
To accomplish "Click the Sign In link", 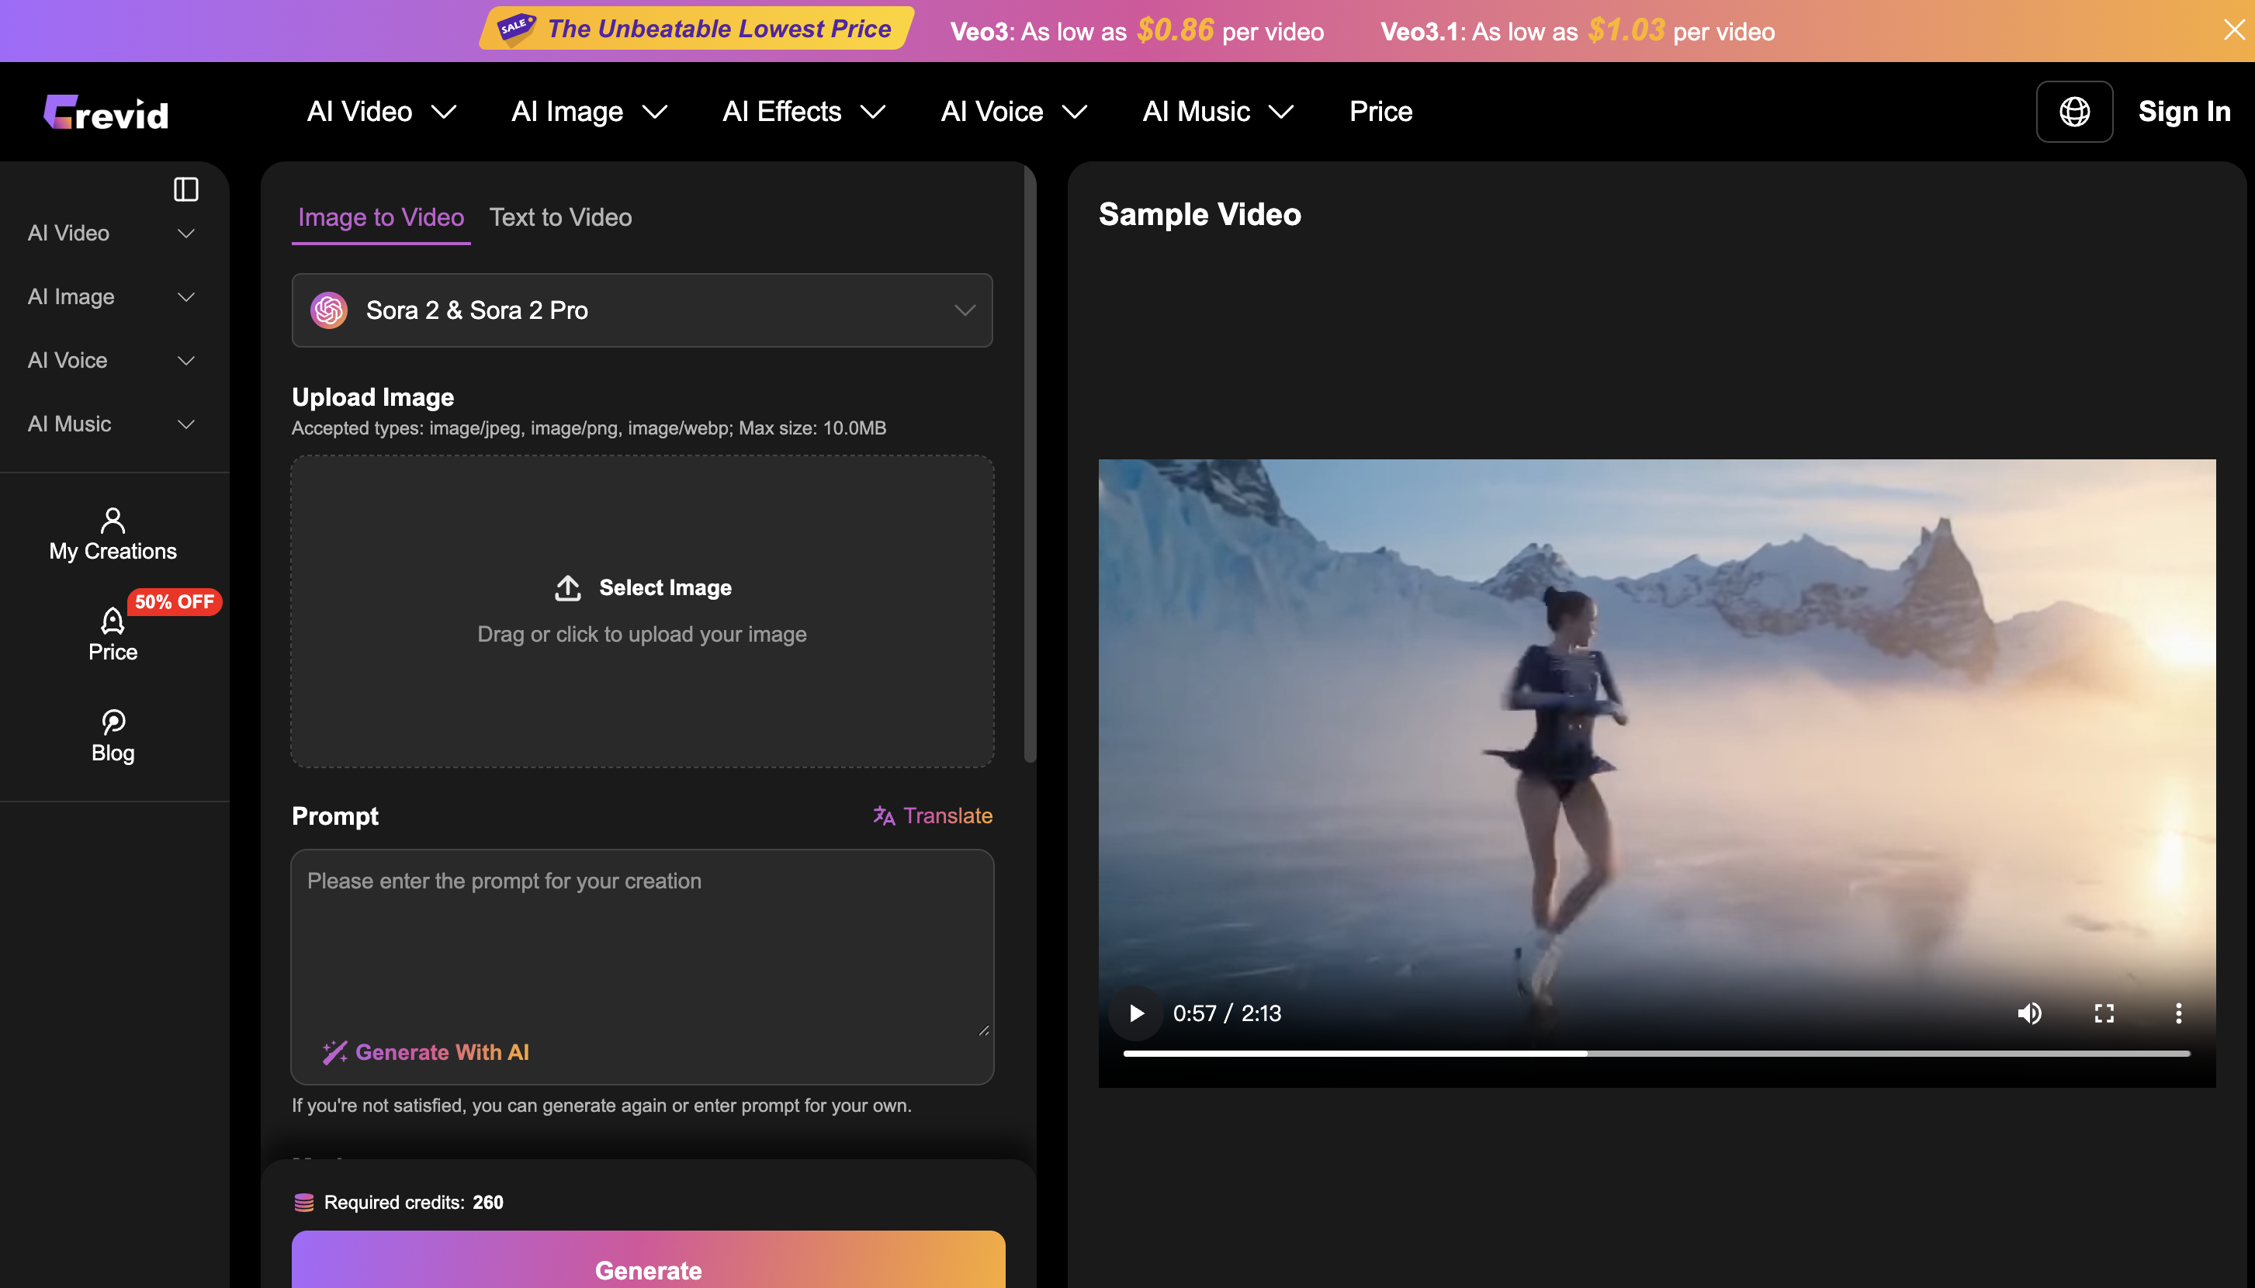I will pos(2184,112).
